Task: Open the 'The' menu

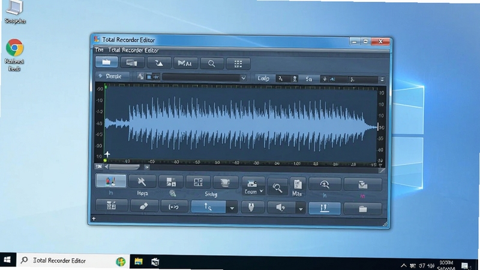Action: (x=99, y=50)
